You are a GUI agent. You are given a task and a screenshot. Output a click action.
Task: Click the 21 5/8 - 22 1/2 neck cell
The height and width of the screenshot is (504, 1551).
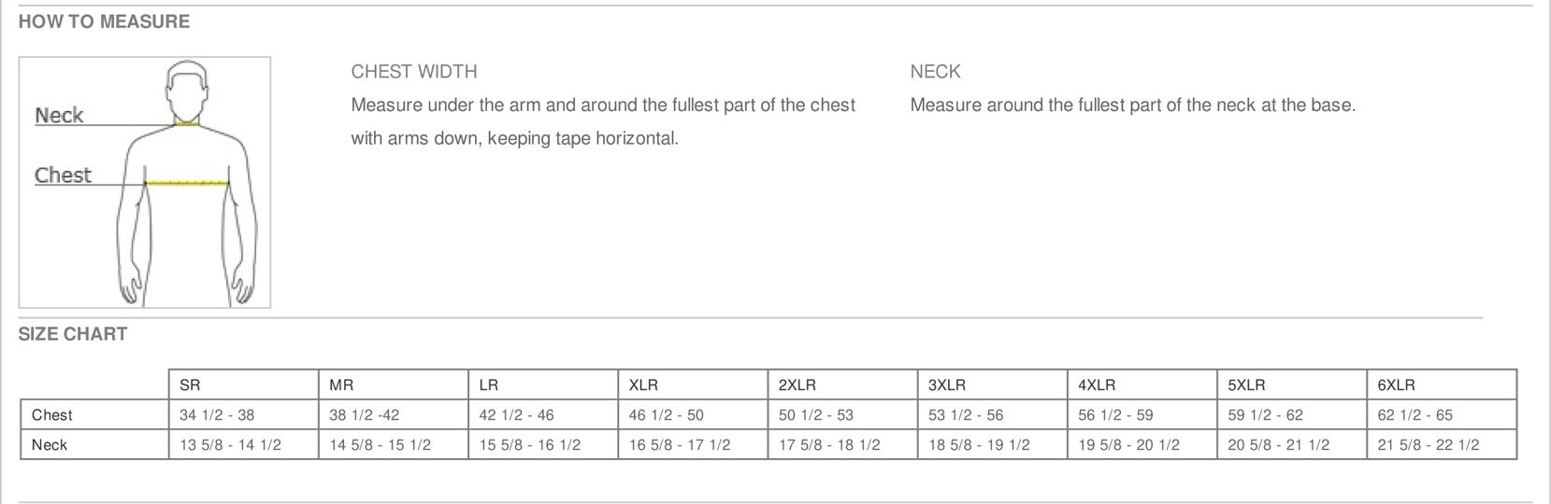tap(1428, 445)
